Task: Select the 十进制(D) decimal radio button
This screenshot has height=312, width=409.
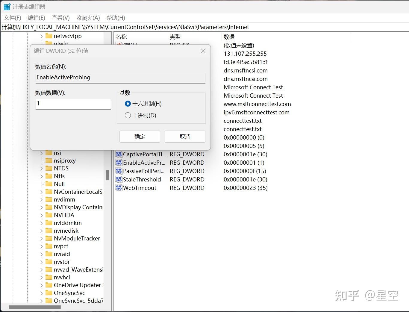Action: 128,115
